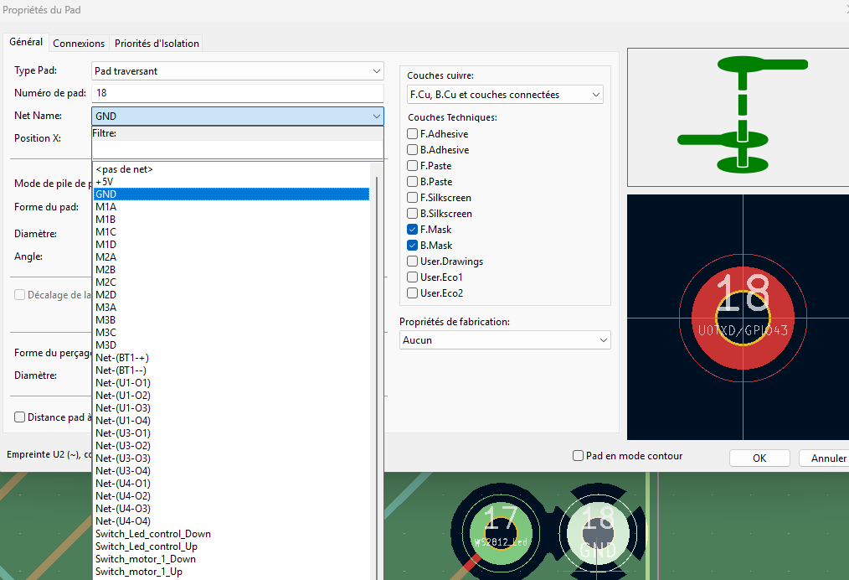849x580 pixels.
Task: Click pad 17 on the PCB canvas
Action: pyautogui.click(x=501, y=533)
